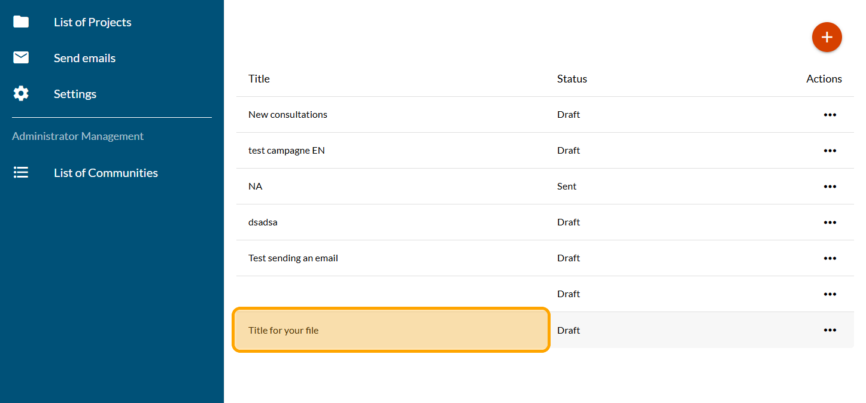Click the envelope icon beside Send emails
The height and width of the screenshot is (403, 866).
[21, 58]
